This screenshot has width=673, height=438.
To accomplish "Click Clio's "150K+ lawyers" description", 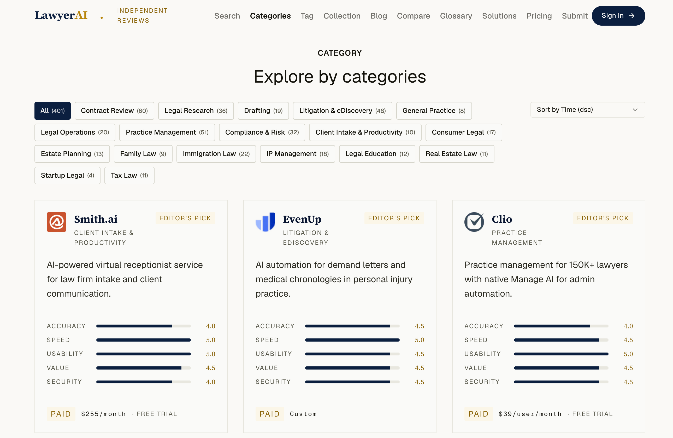I will [546, 279].
